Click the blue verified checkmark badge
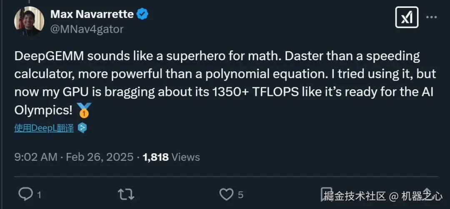Image resolution: width=450 pixels, height=209 pixels. coord(143,14)
